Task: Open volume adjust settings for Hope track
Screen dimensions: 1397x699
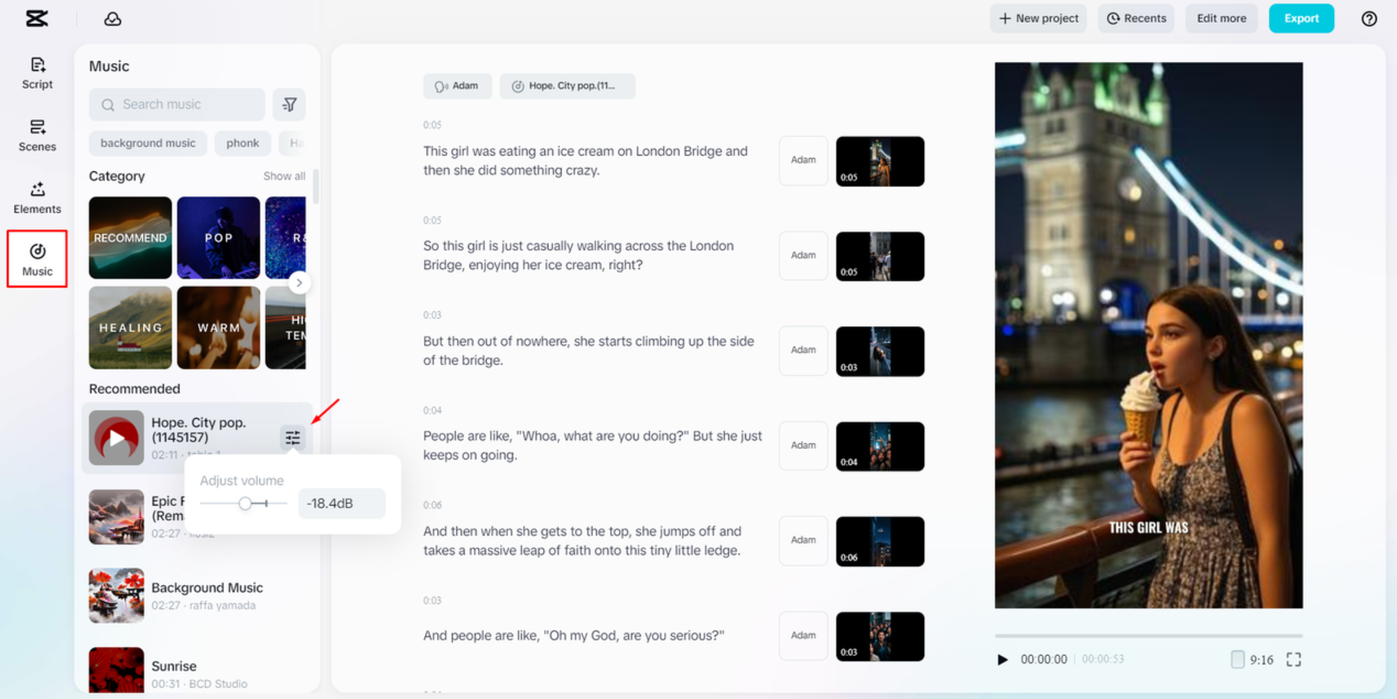Action: [293, 438]
